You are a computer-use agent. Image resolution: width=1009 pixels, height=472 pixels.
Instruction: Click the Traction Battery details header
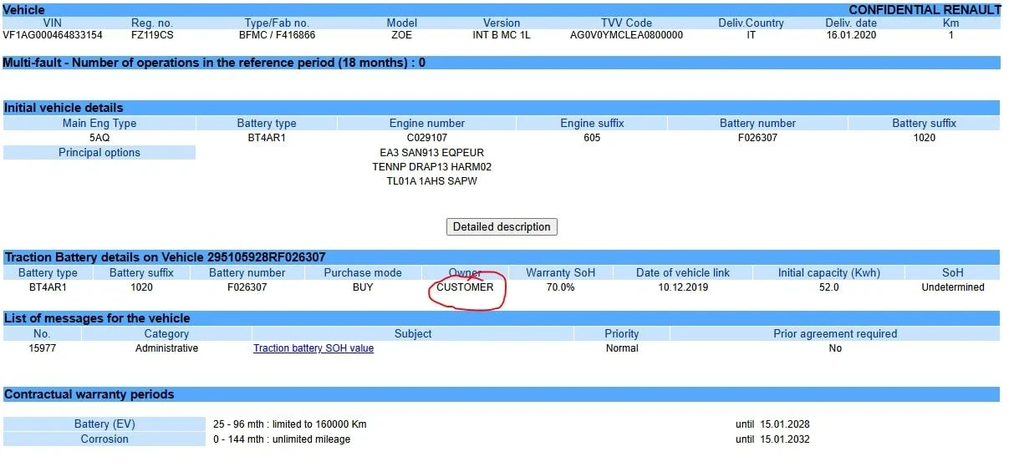point(502,257)
